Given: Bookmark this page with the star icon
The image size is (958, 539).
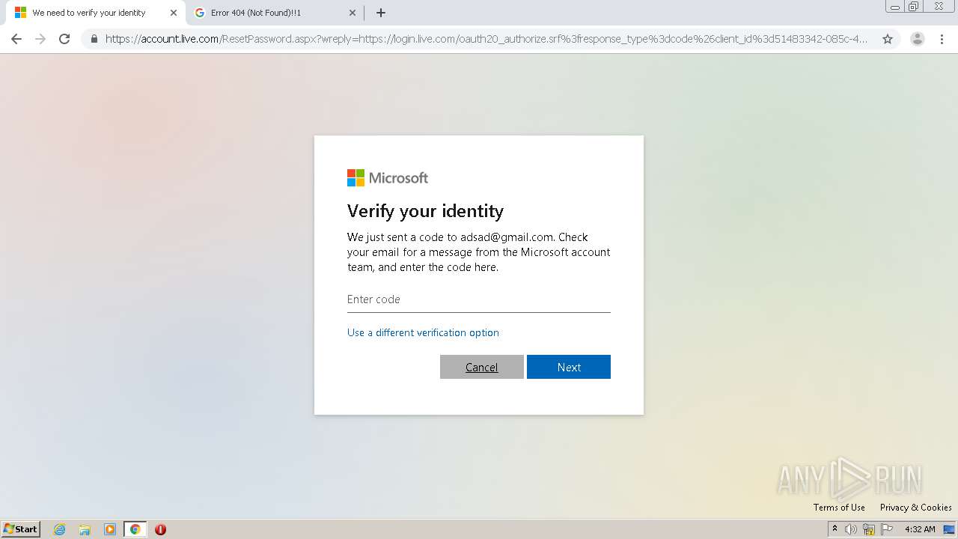Looking at the screenshot, I should coord(888,39).
